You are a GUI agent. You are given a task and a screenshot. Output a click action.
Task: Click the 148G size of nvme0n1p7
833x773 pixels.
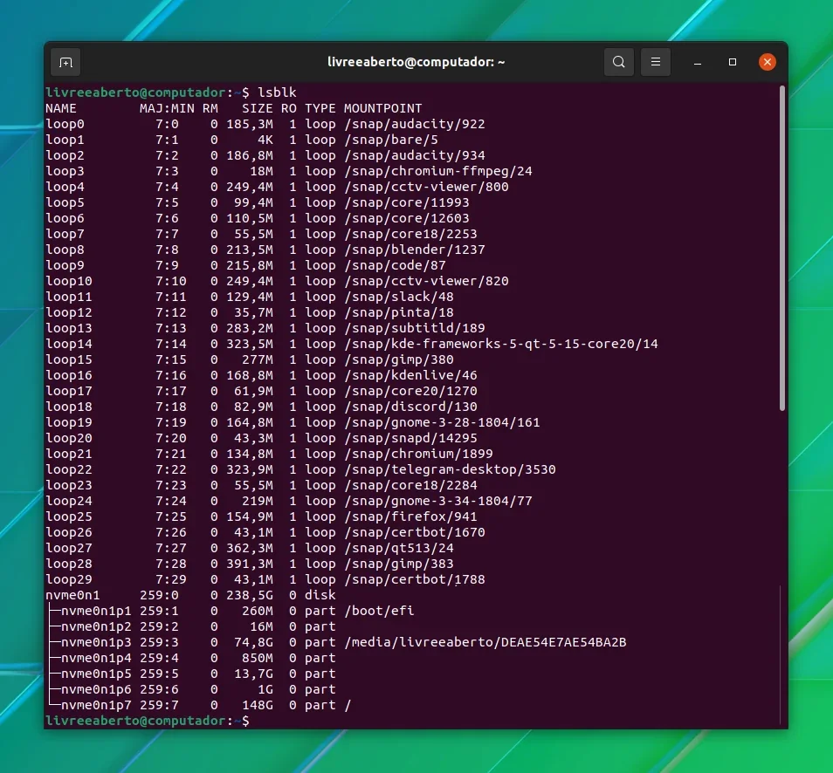[x=258, y=705]
